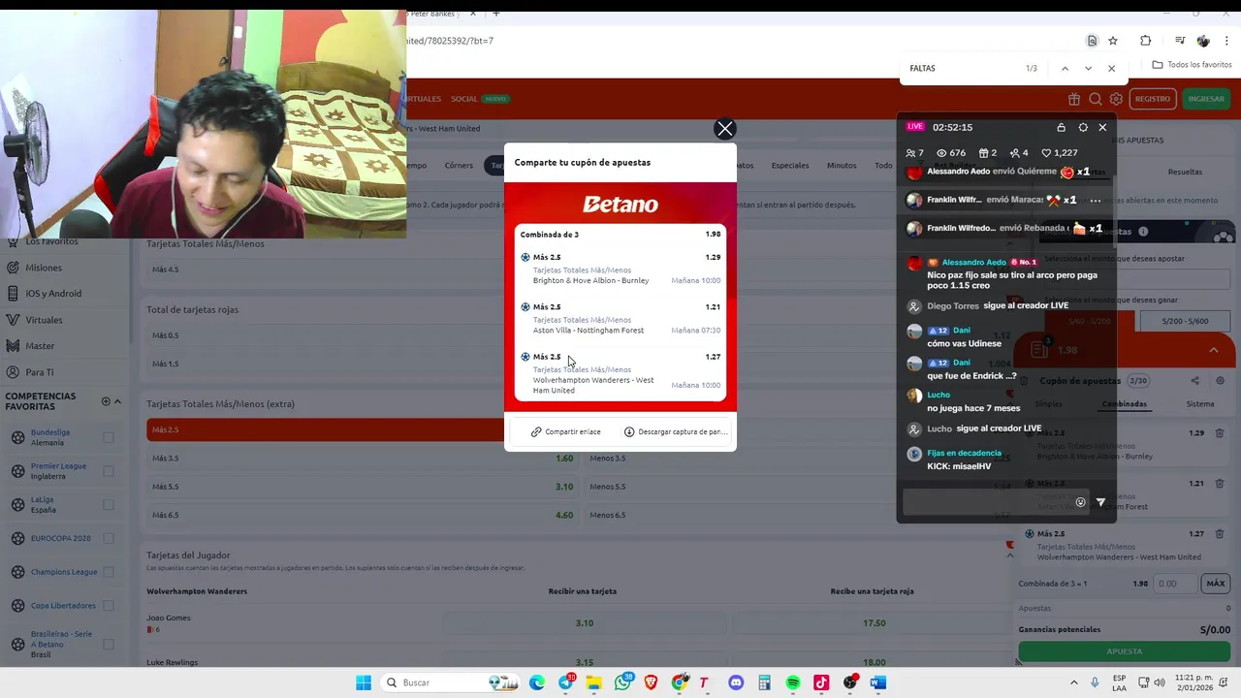Delete the Wolverhampton - West Ham bet
This screenshot has width=1241, height=698.
1220,534
